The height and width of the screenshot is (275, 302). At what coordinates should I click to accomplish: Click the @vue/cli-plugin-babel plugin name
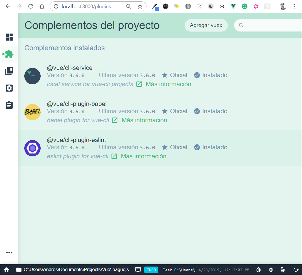(77, 104)
